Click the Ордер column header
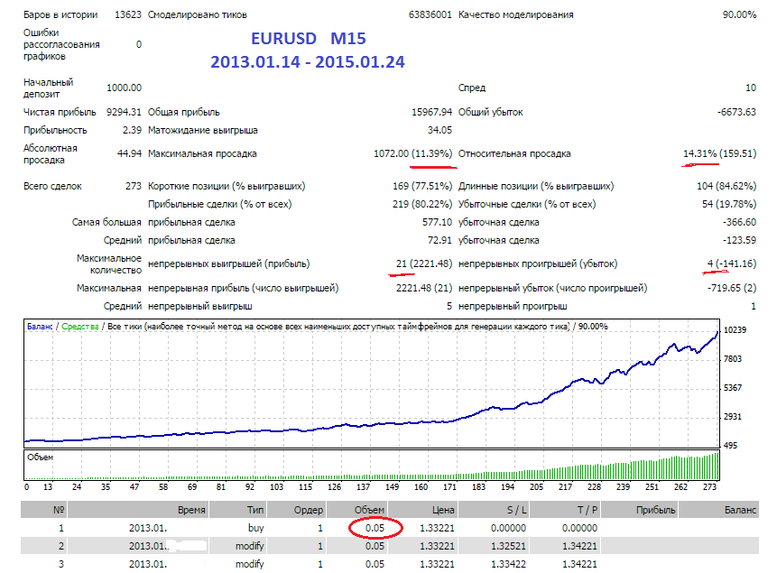 coord(309,510)
